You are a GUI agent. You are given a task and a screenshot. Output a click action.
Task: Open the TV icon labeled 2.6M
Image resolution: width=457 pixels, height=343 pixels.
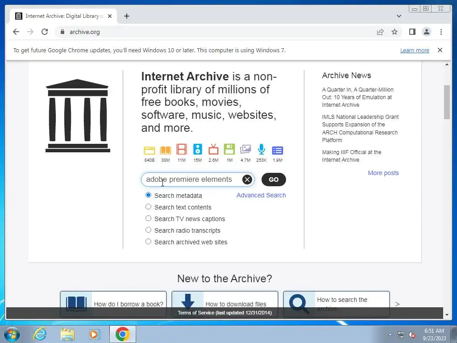213,149
